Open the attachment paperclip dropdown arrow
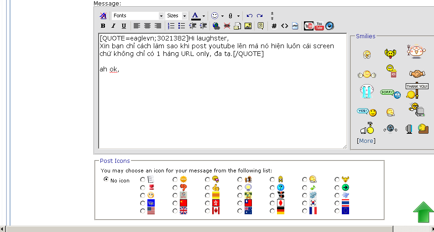 tap(238, 16)
